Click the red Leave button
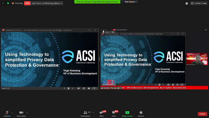The height and width of the screenshot is (118, 209). (x=203, y=114)
